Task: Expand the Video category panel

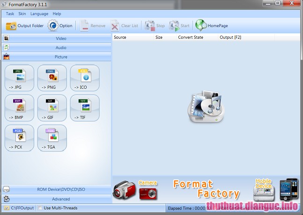Action: 56,38
